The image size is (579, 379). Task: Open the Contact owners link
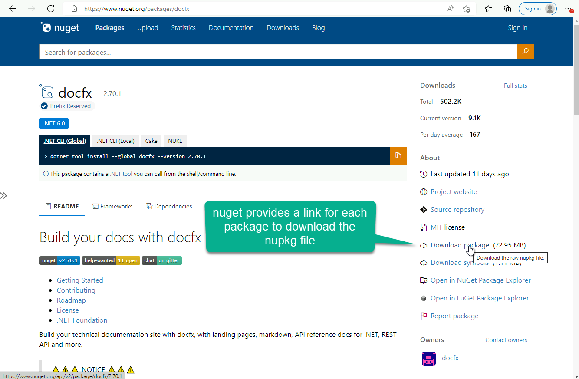510,340
